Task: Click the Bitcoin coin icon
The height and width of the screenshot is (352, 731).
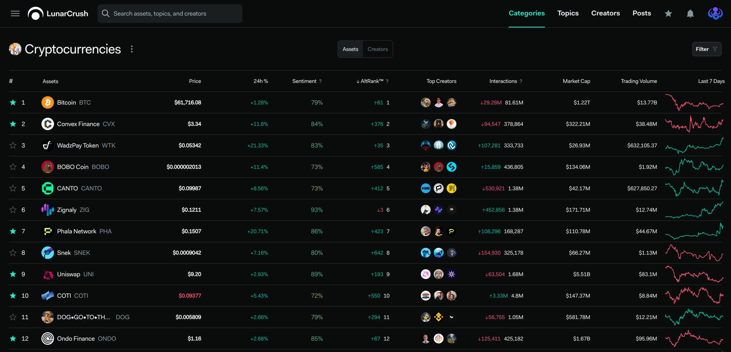Action: [x=48, y=103]
